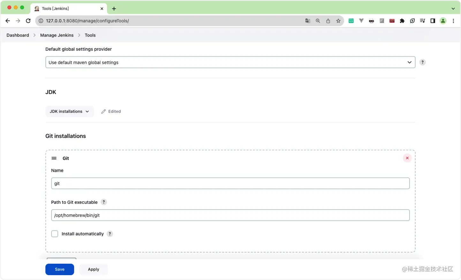Go to Dashboard breadcrumb
This screenshot has width=461, height=280.
18,35
